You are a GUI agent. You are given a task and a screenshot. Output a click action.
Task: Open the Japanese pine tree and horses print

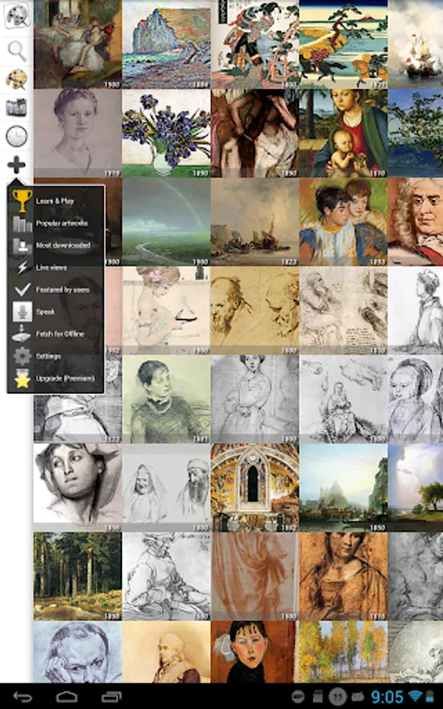click(343, 44)
